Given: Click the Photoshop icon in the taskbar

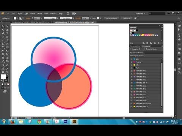Looking at the screenshot, I should (66, 122).
